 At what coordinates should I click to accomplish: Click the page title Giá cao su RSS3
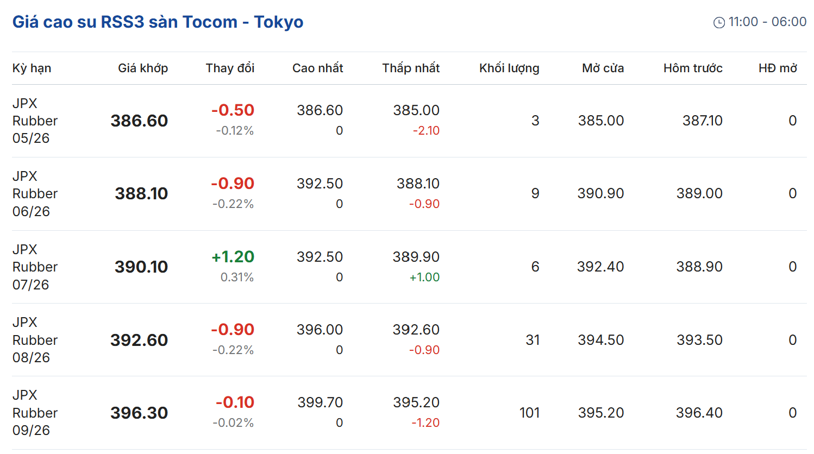click(158, 22)
